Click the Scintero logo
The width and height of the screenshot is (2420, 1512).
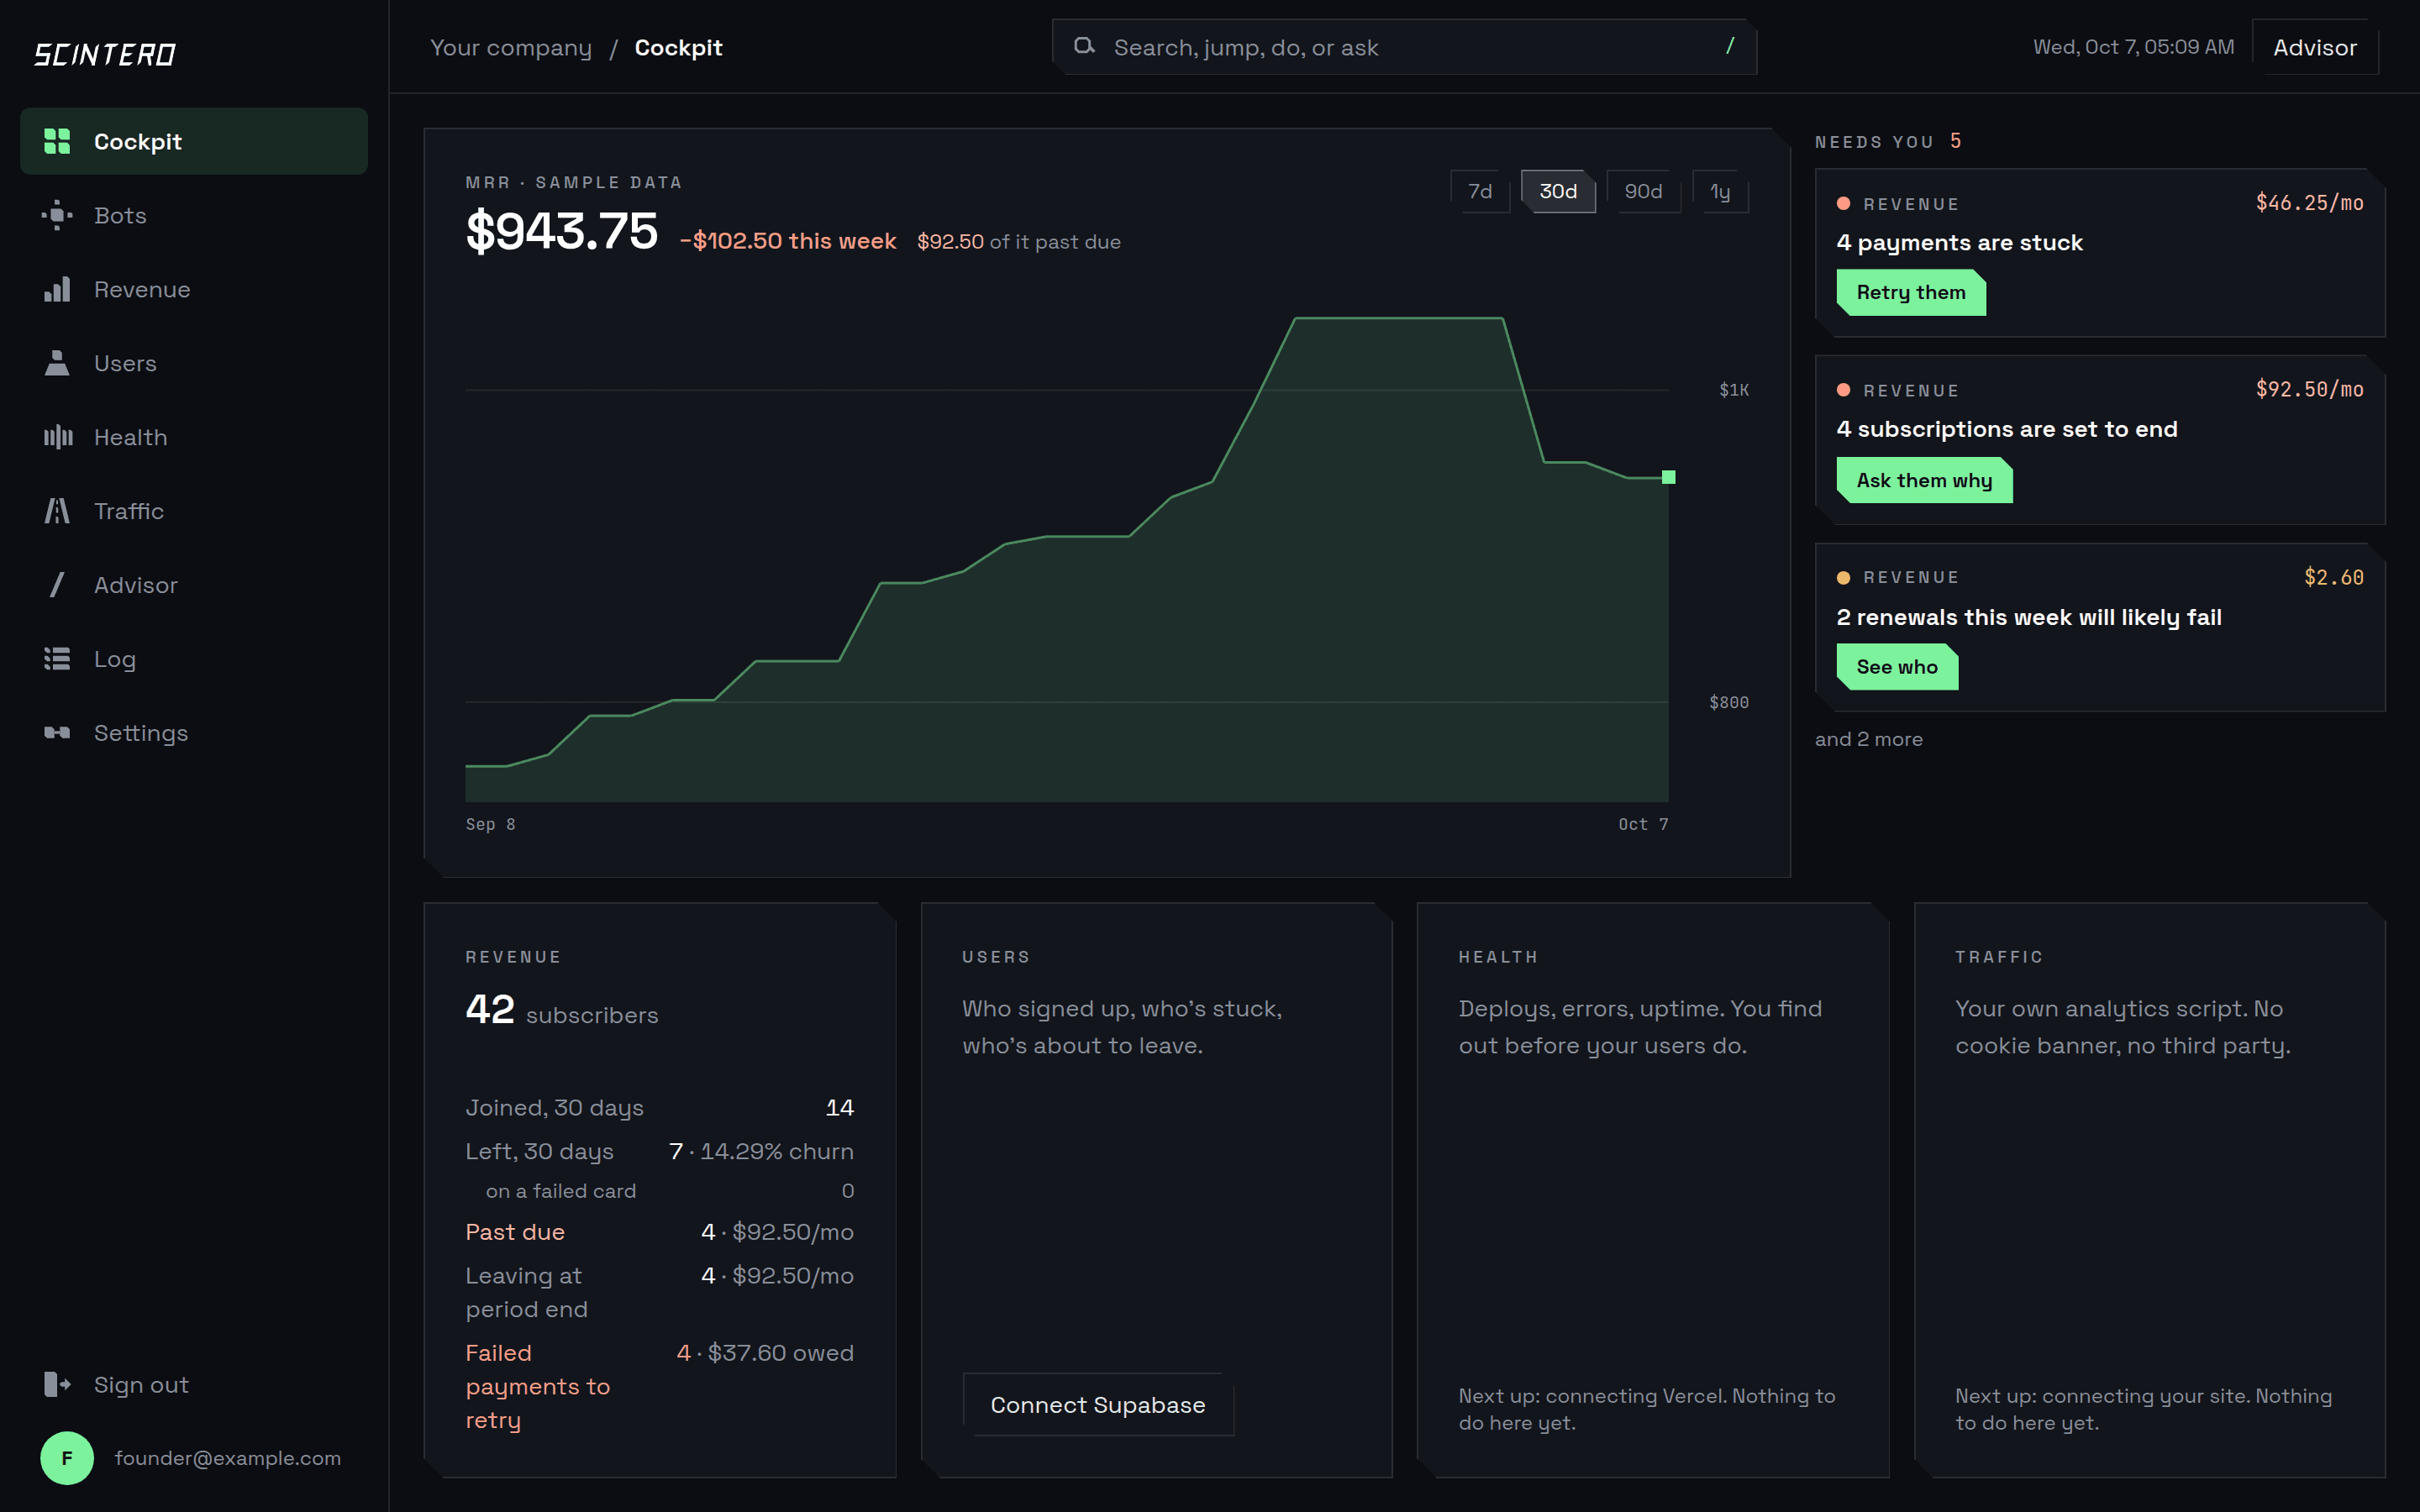pyautogui.click(x=105, y=54)
